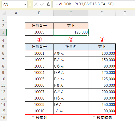The image size is (135, 121).
Task: Select sales cell 50,000 for Fさん
Action: 102,85
